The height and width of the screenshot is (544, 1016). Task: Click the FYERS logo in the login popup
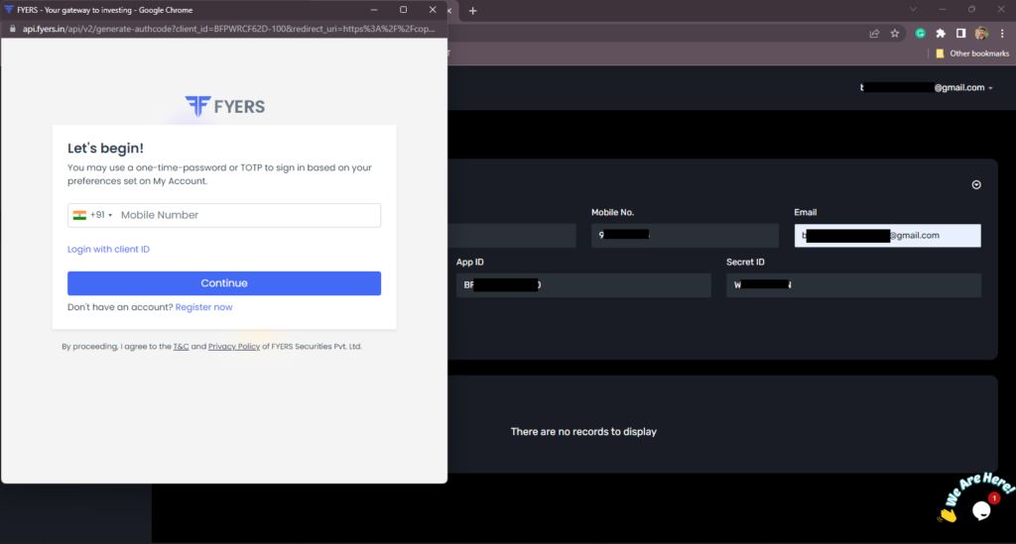tap(225, 106)
